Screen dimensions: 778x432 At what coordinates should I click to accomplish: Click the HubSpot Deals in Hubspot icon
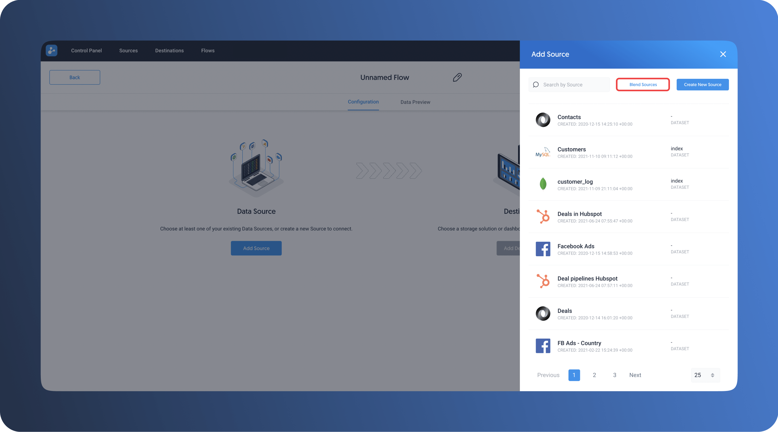pyautogui.click(x=543, y=217)
